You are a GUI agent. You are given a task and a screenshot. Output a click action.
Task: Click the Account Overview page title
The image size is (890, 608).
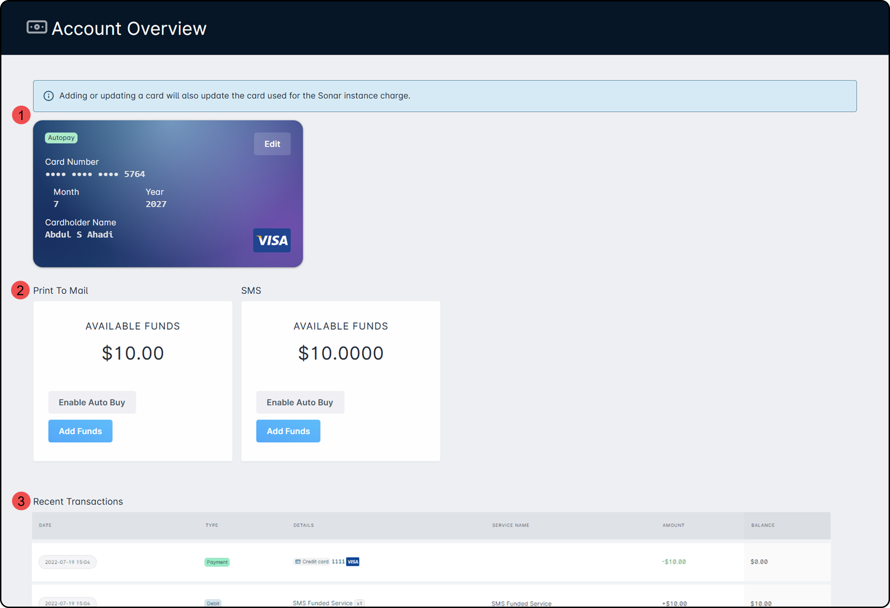(129, 28)
